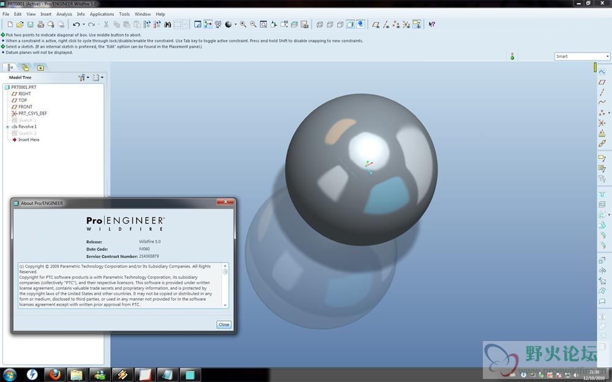Toggle spin center display
This screenshot has height=382, width=612.
[x=208, y=24]
